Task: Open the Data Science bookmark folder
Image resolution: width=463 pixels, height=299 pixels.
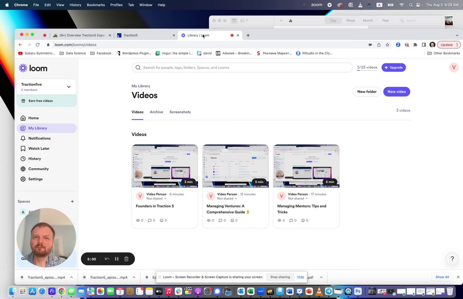Action: [73, 53]
